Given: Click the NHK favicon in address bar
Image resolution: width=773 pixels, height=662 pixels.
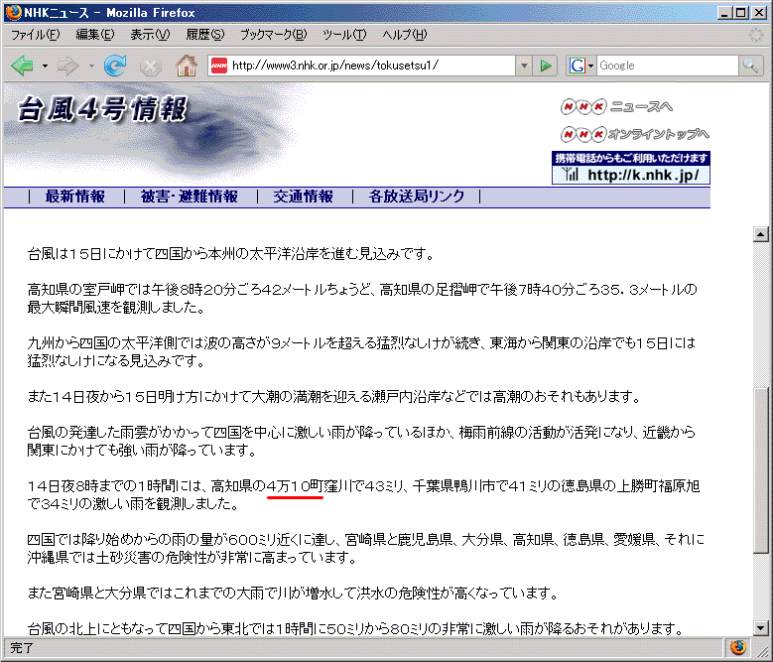Looking at the screenshot, I should pyautogui.click(x=219, y=66).
